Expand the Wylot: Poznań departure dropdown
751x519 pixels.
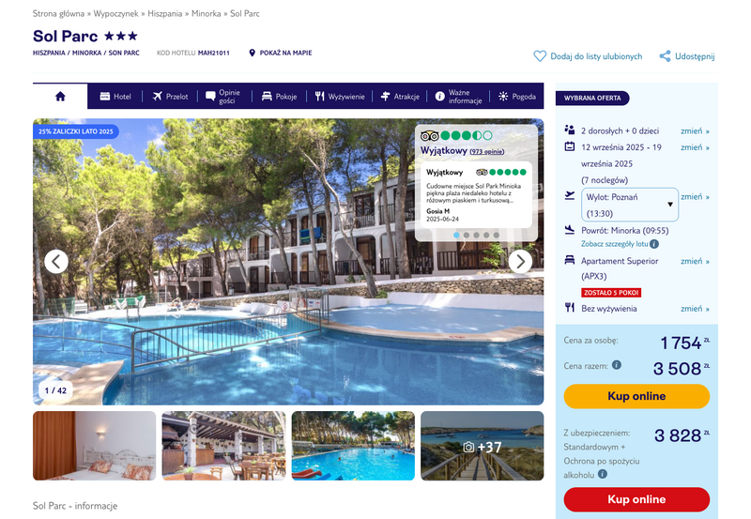click(629, 205)
